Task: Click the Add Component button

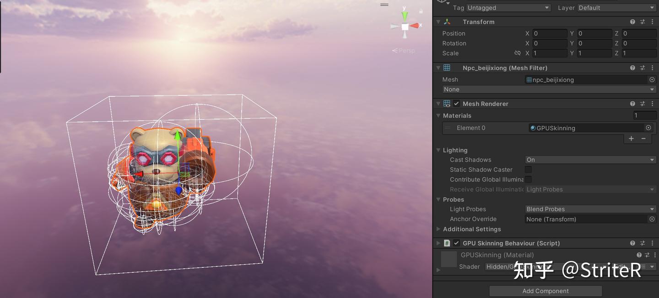Action: pos(546,291)
